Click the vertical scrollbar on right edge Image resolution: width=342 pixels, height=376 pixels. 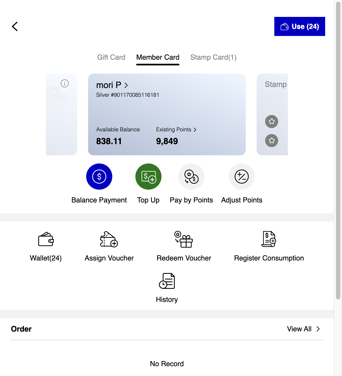[338, 150]
